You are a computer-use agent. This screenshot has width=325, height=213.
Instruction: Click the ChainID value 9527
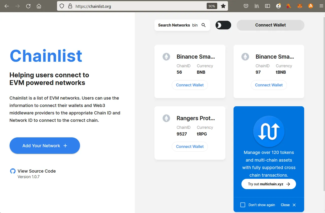point(182,134)
